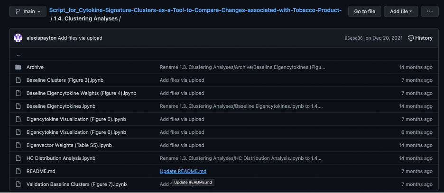Open the three-dots more options menu
Viewport: 444px width, 193px height.
(x=429, y=11)
